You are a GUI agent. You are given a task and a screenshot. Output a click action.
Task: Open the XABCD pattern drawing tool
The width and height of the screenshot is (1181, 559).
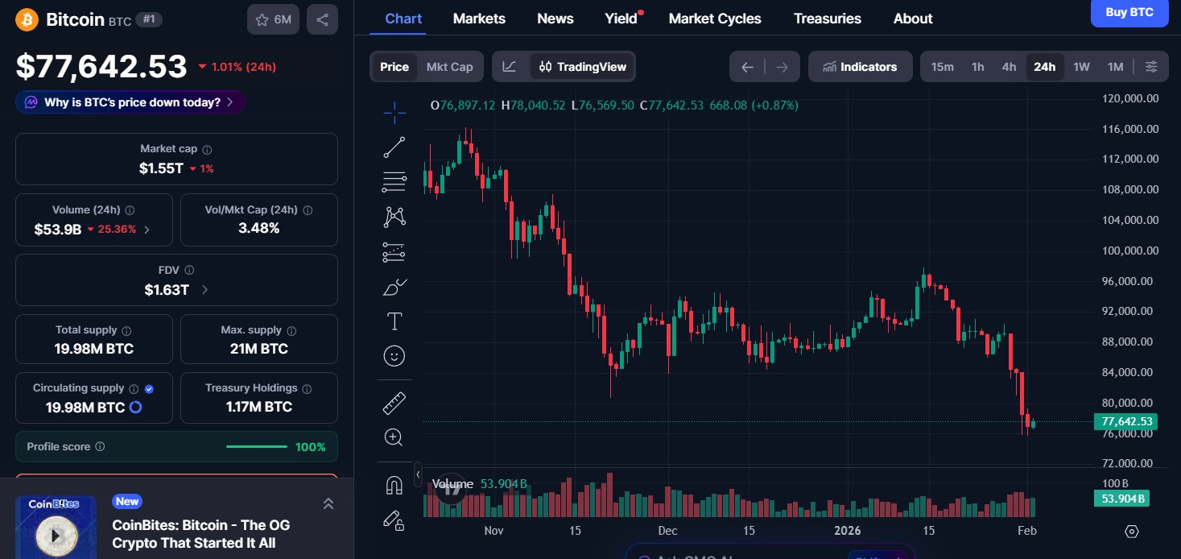click(394, 217)
